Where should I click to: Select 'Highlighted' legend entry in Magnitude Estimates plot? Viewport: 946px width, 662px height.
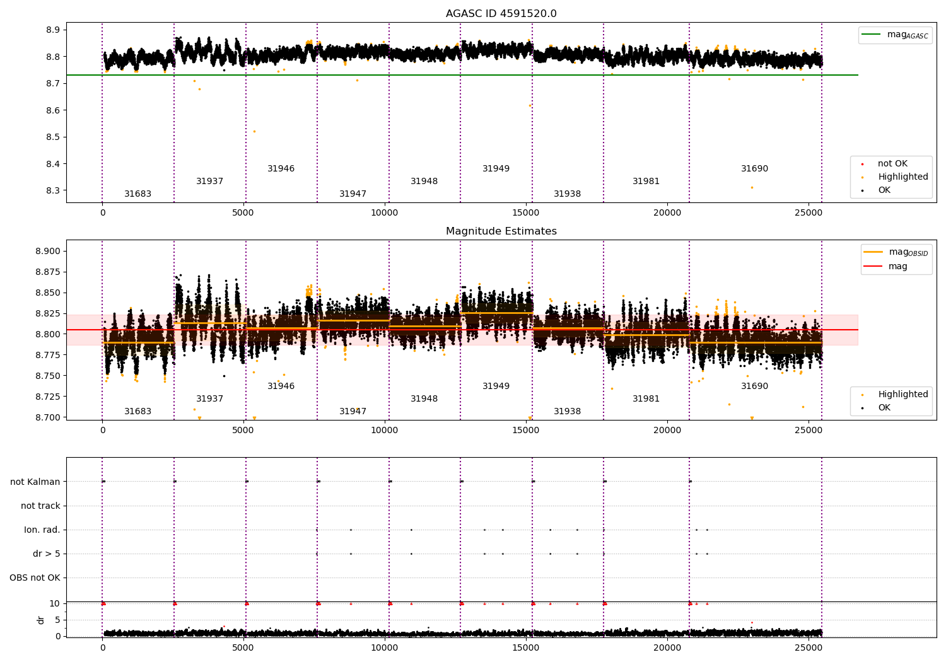click(x=903, y=395)
